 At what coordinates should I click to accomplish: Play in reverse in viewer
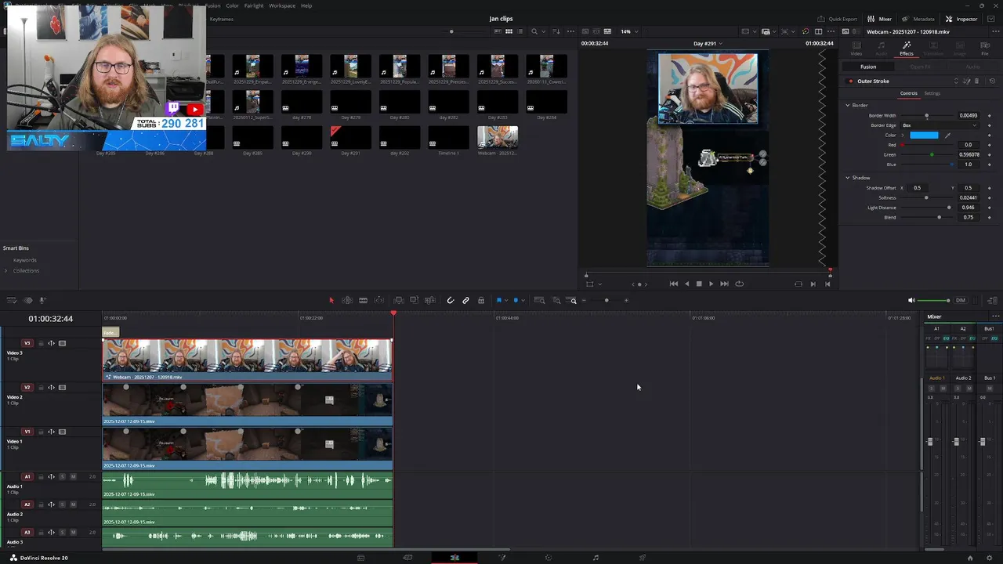coord(687,284)
